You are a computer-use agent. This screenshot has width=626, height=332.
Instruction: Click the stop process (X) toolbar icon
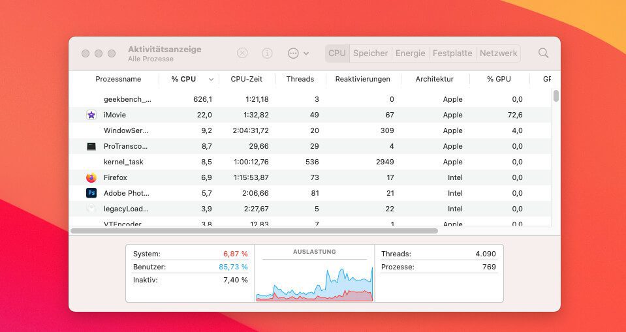pyautogui.click(x=242, y=53)
